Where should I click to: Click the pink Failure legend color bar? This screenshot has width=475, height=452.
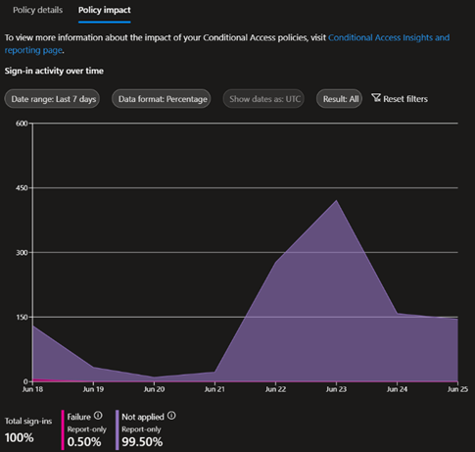[63, 429]
